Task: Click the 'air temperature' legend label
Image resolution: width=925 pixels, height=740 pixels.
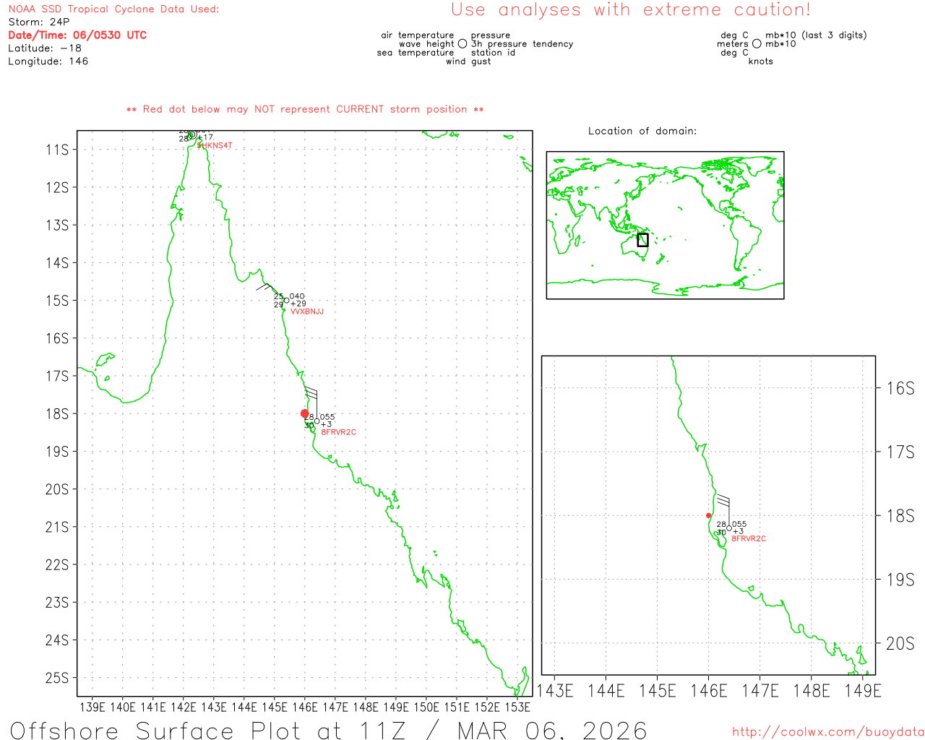Action: (418, 35)
